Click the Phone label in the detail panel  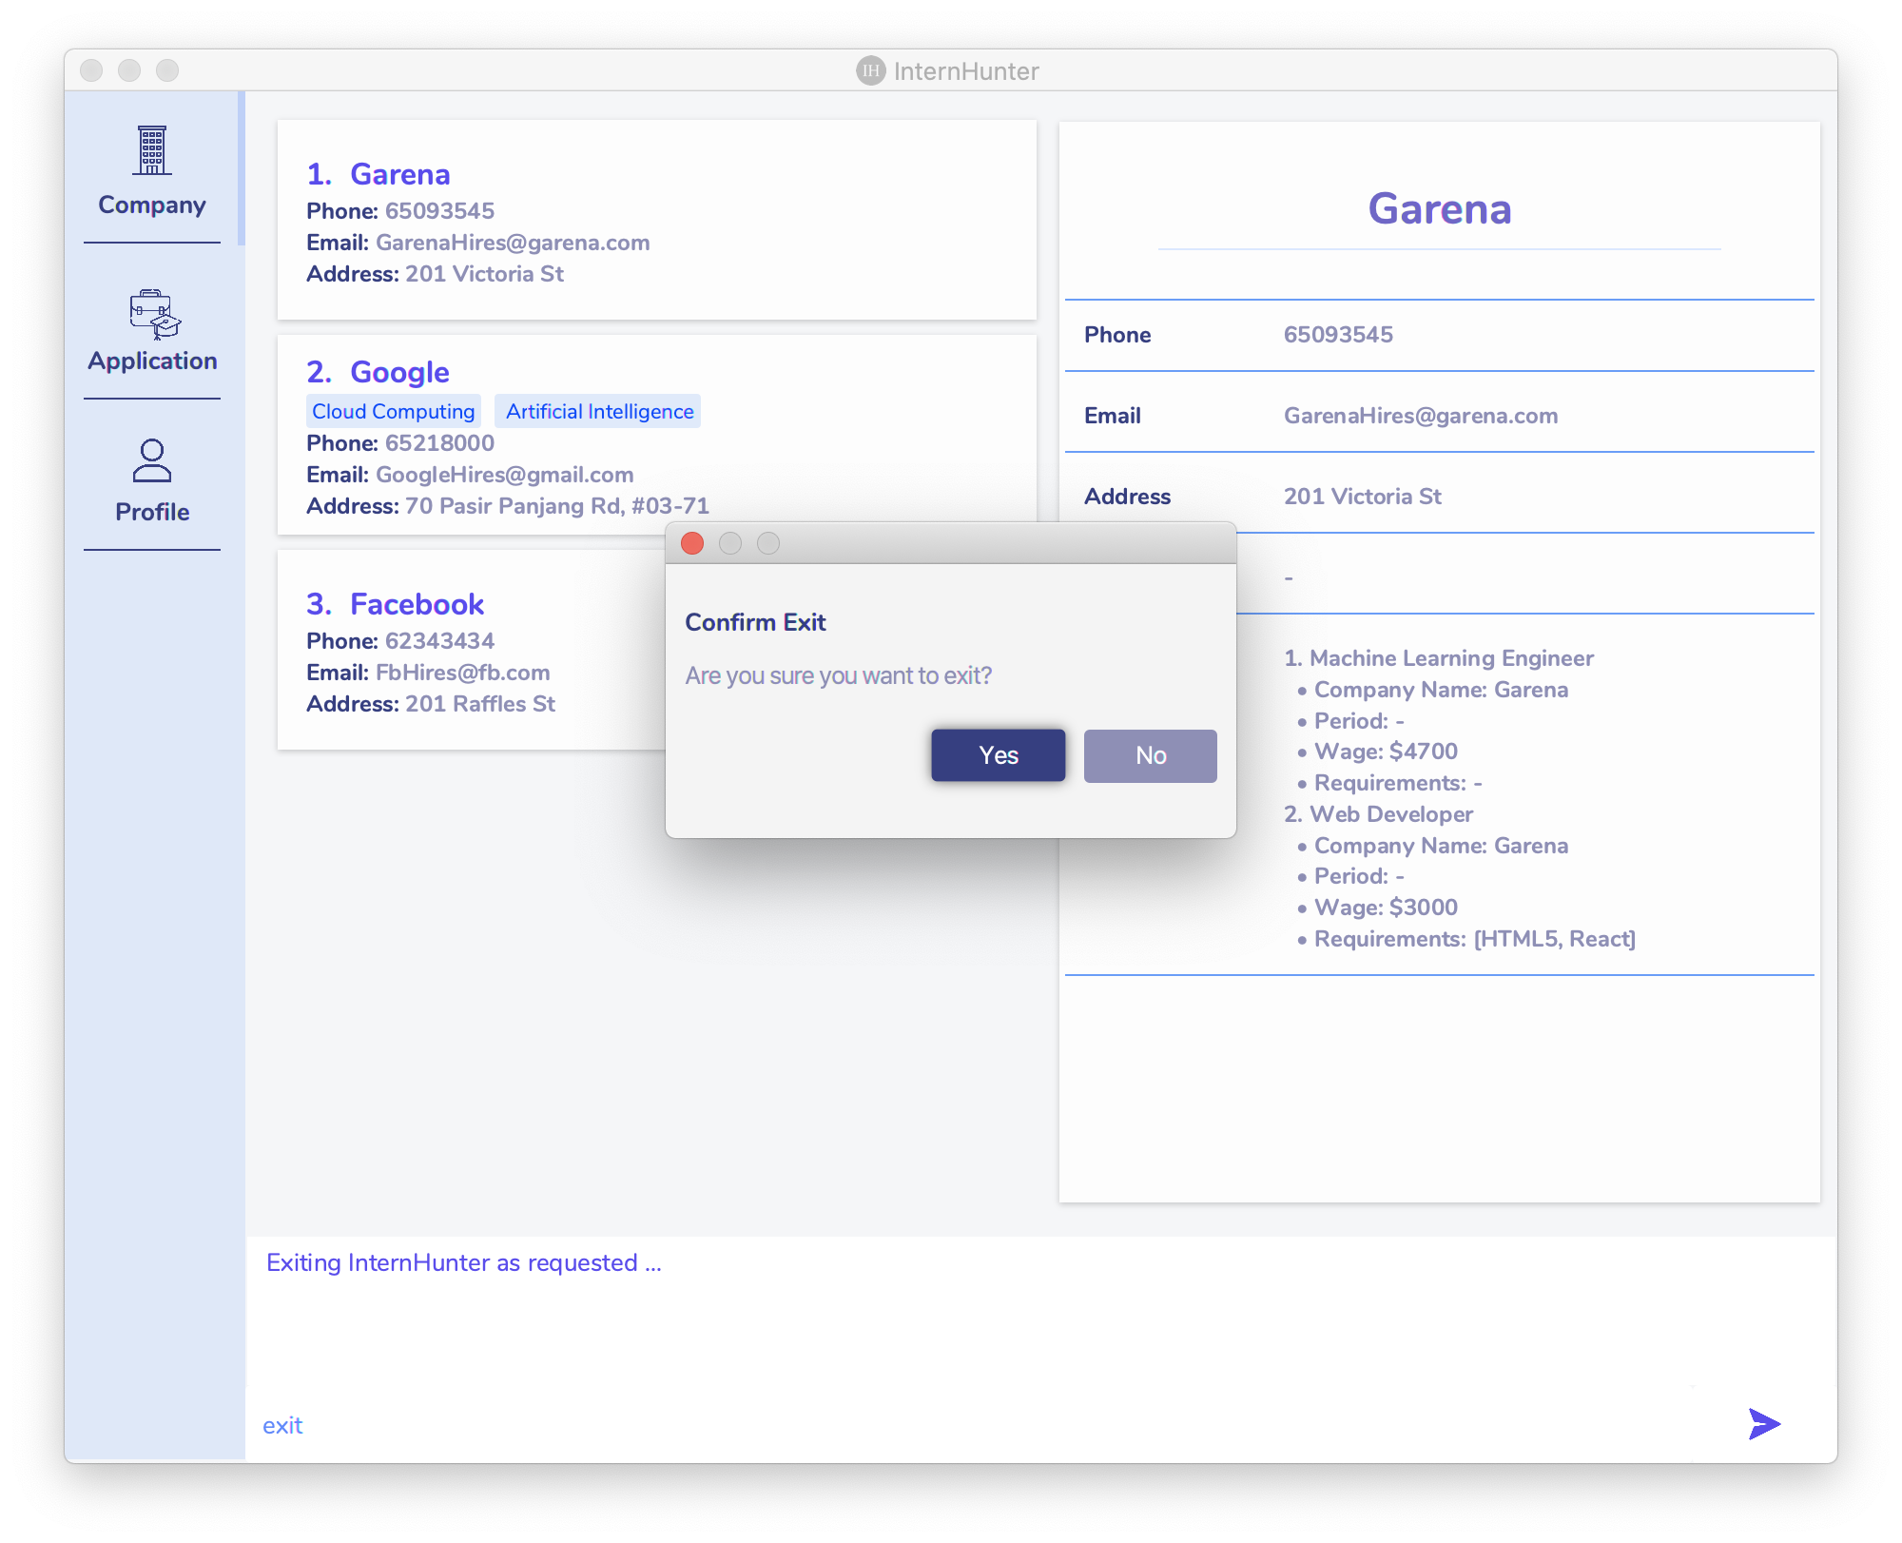click(x=1117, y=335)
